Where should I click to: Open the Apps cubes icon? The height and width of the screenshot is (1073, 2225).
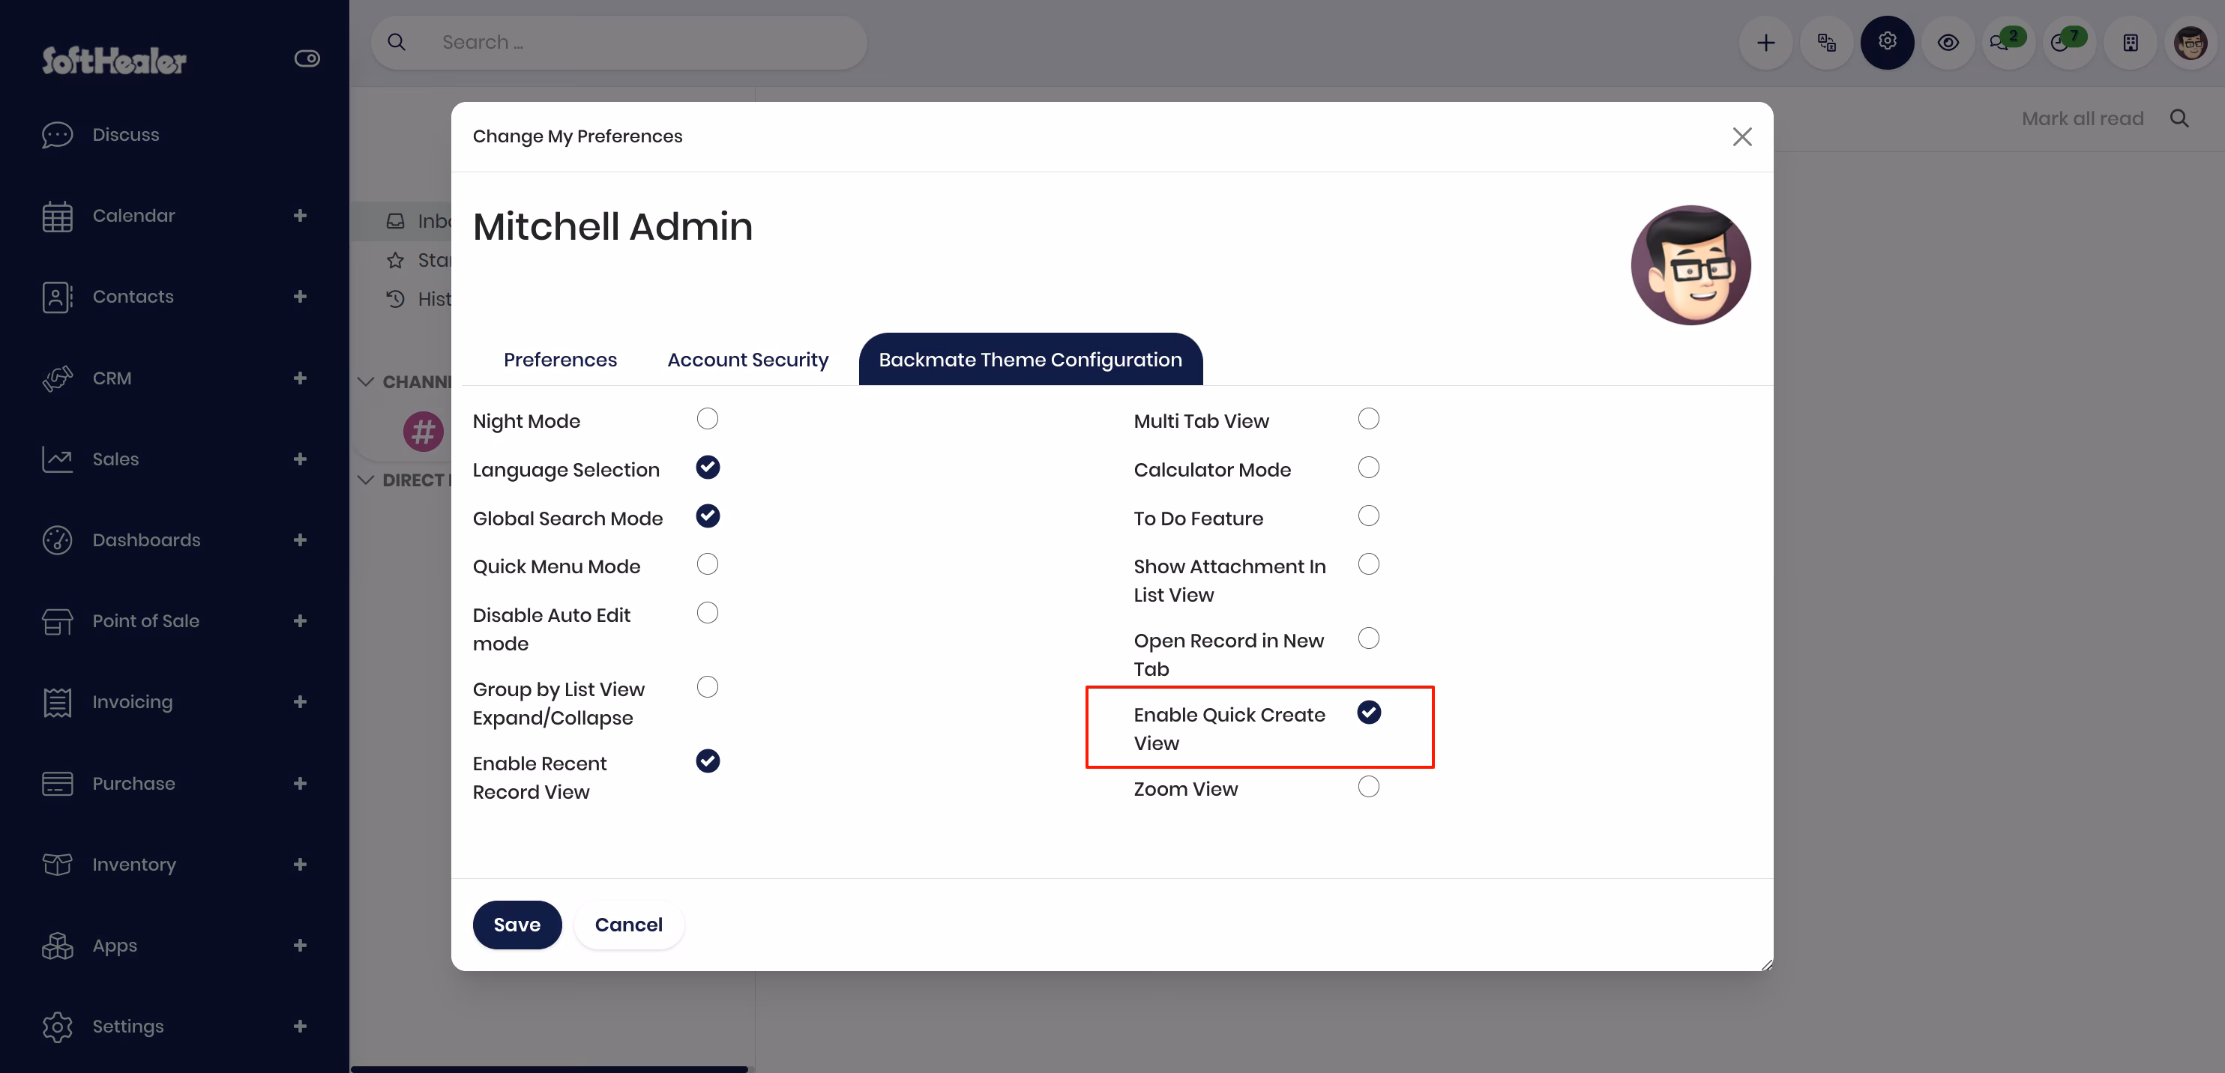(57, 945)
